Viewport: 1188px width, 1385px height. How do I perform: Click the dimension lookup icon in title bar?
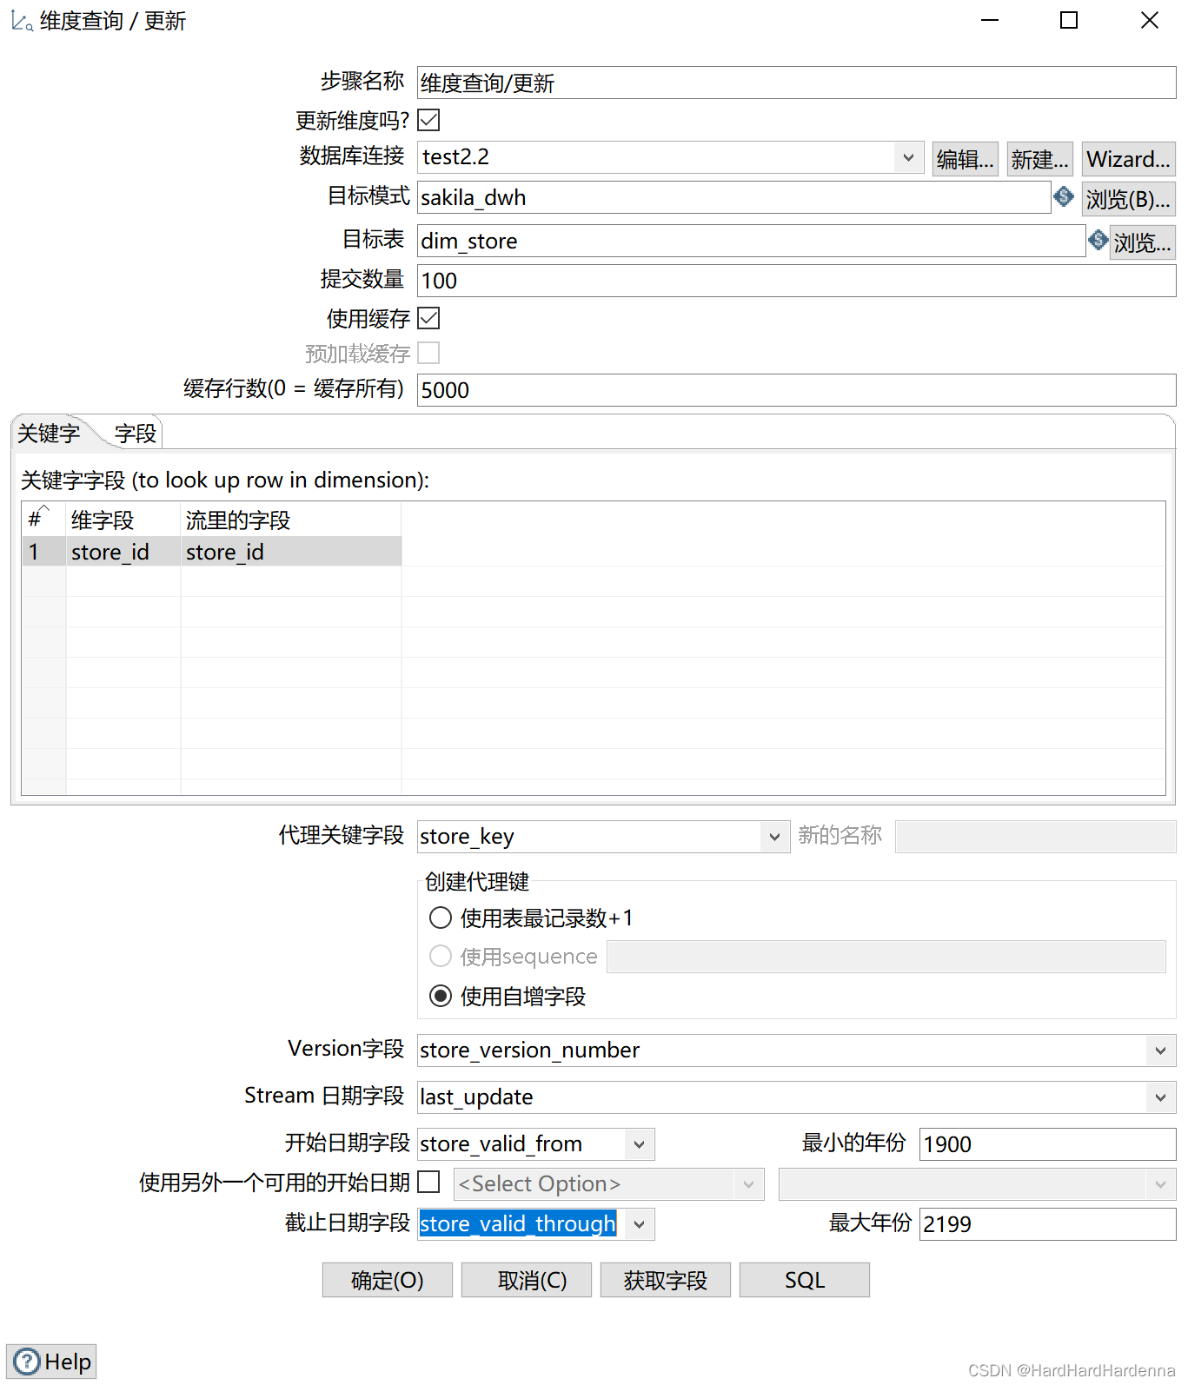(x=22, y=21)
